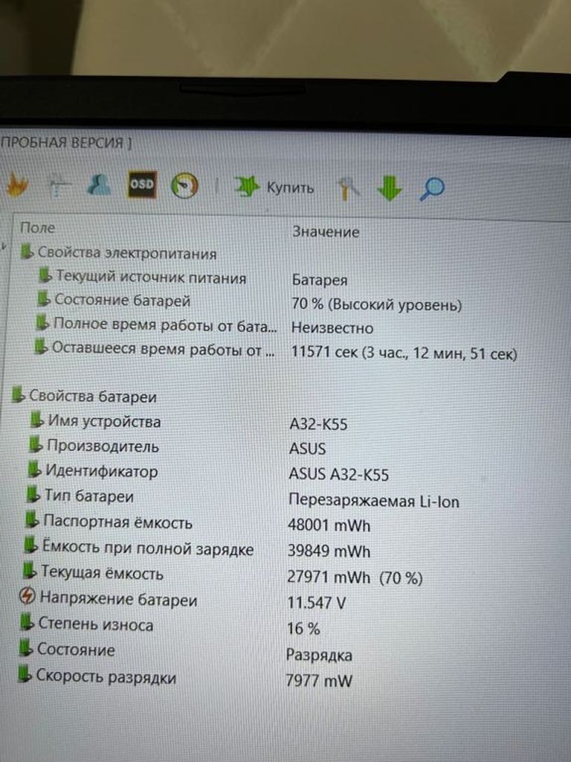
Task: Open the tools wrench icon
Action: 348,188
